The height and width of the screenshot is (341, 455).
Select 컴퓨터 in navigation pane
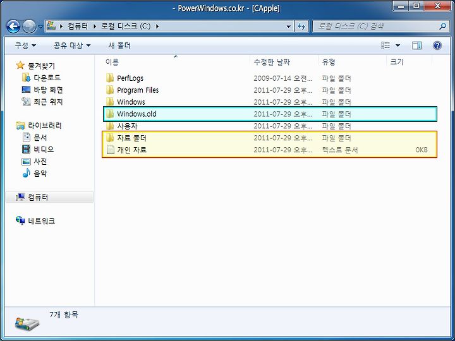coord(38,198)
